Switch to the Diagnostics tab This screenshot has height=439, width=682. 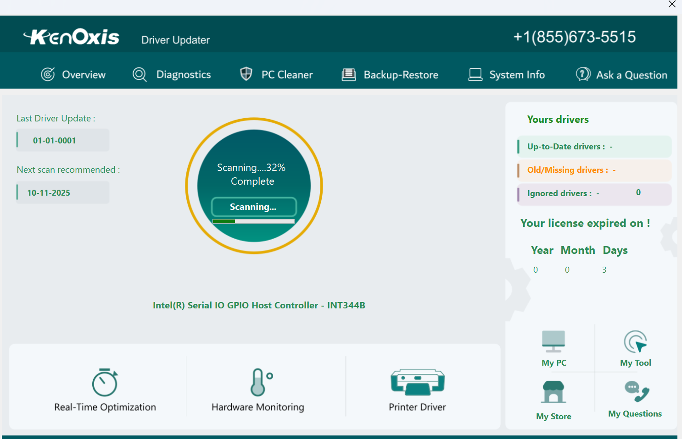coord(172,74)
